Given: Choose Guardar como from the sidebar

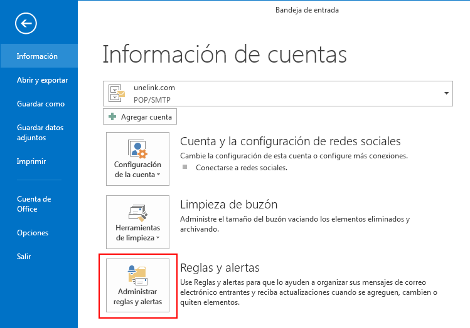Looking at the screenshot, I should click(x=41, y=104).
